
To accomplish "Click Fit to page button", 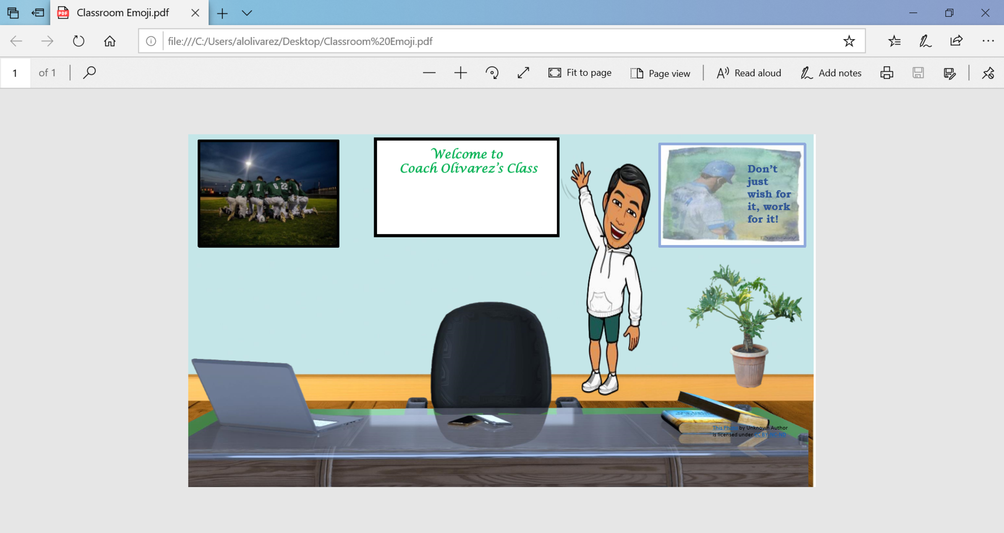I will pyautogui.click(x=580, y=73).
